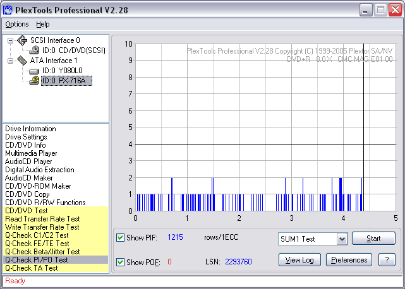The height and width of the screenshot is (289, 405).
Task: Open Preferences dialog
Action: pyautogui.click(x=349, y=259)
